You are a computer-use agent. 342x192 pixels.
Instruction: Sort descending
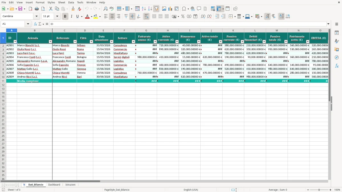[150, 9]
